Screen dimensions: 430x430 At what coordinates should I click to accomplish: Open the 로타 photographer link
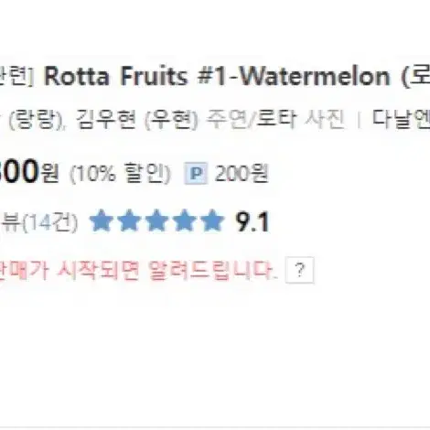[x=275, y=119]
